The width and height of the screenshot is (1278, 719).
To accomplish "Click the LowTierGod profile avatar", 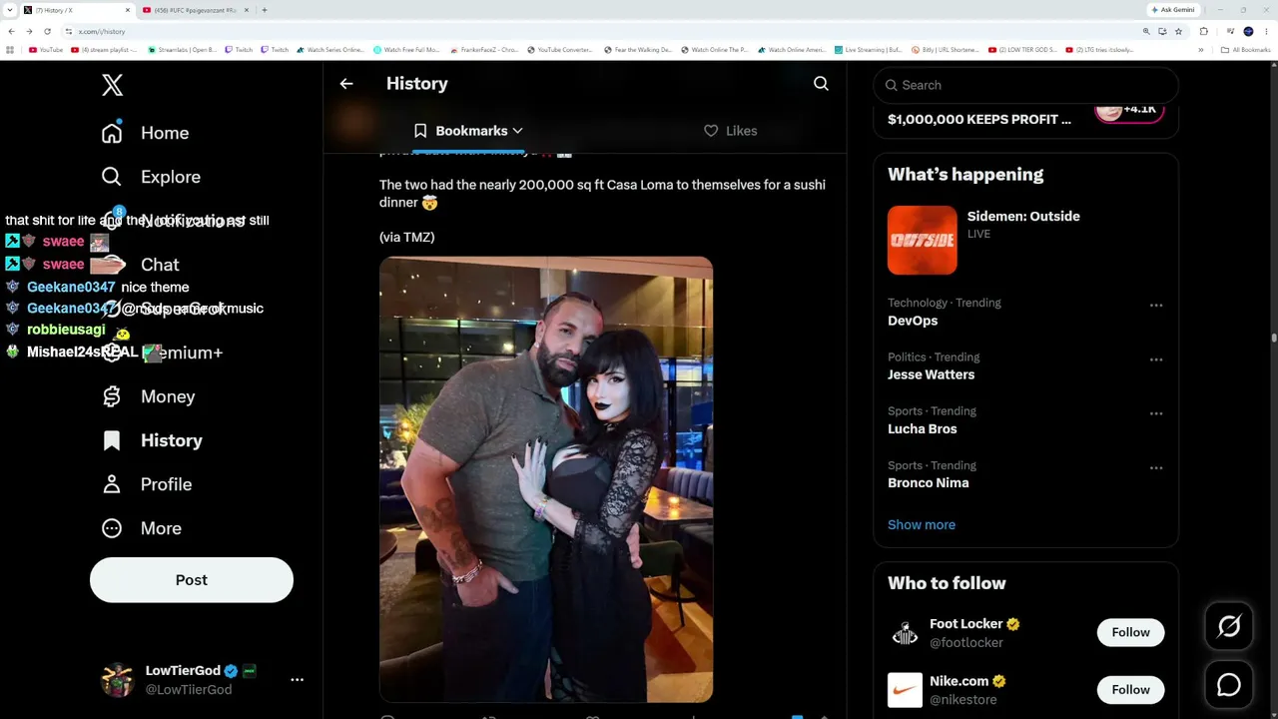I will click(x=118, y=680).
